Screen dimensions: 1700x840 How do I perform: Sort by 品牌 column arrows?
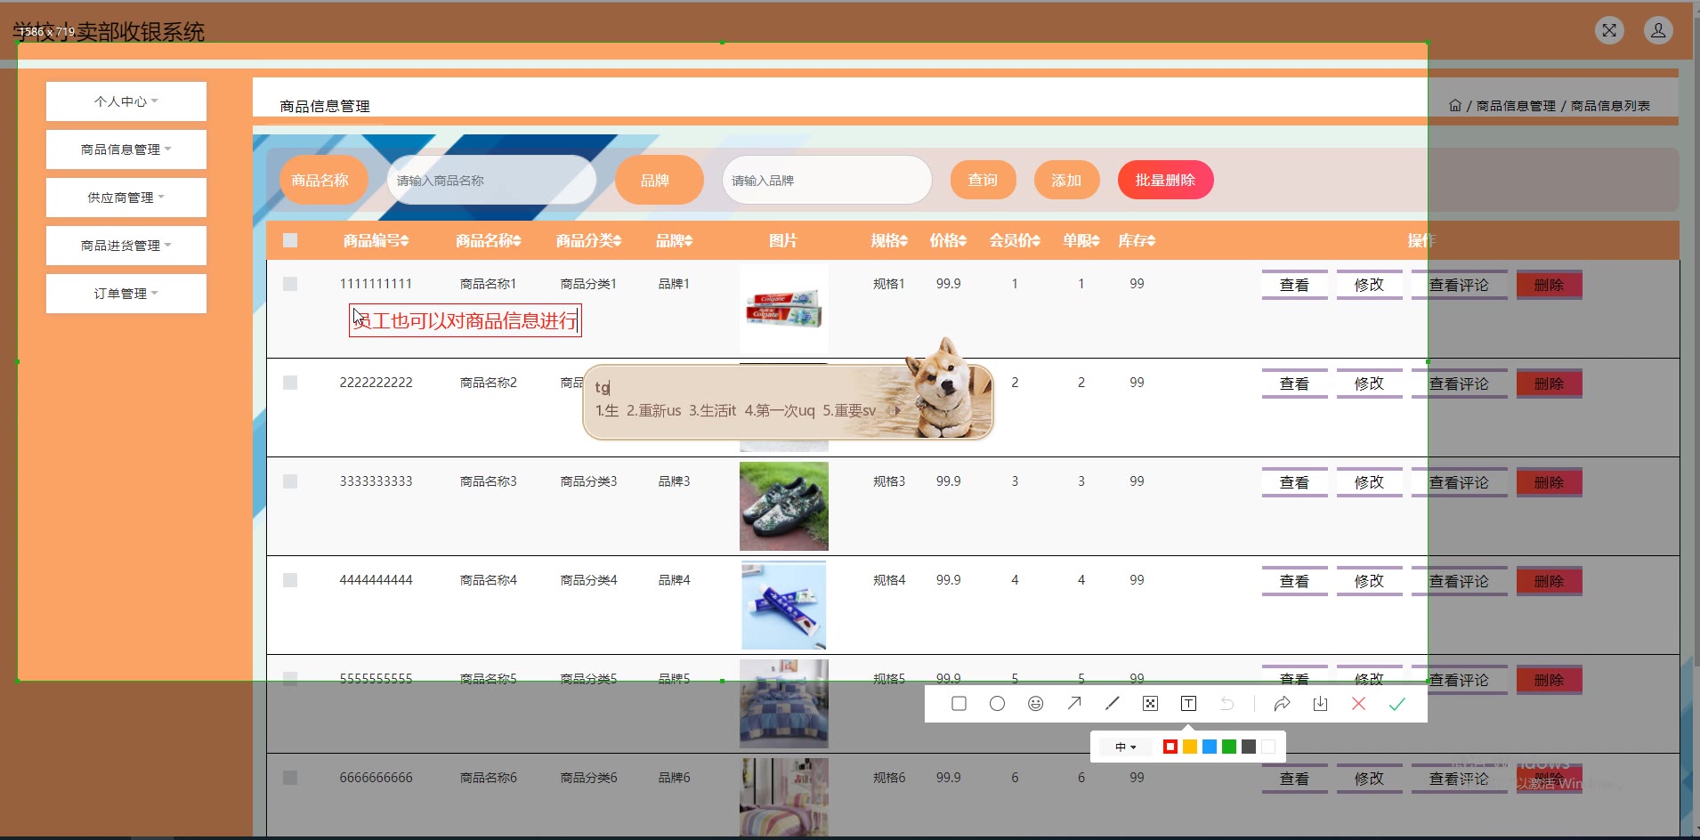(x=688, y=241)
